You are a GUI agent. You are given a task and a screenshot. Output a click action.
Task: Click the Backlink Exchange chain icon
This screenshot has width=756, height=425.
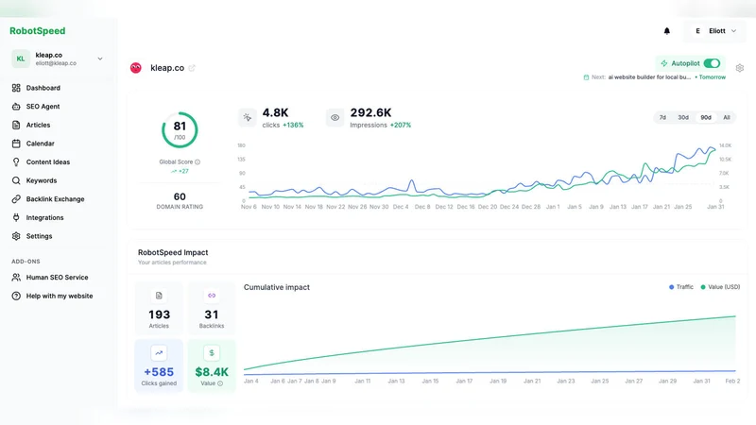point(16,199)
